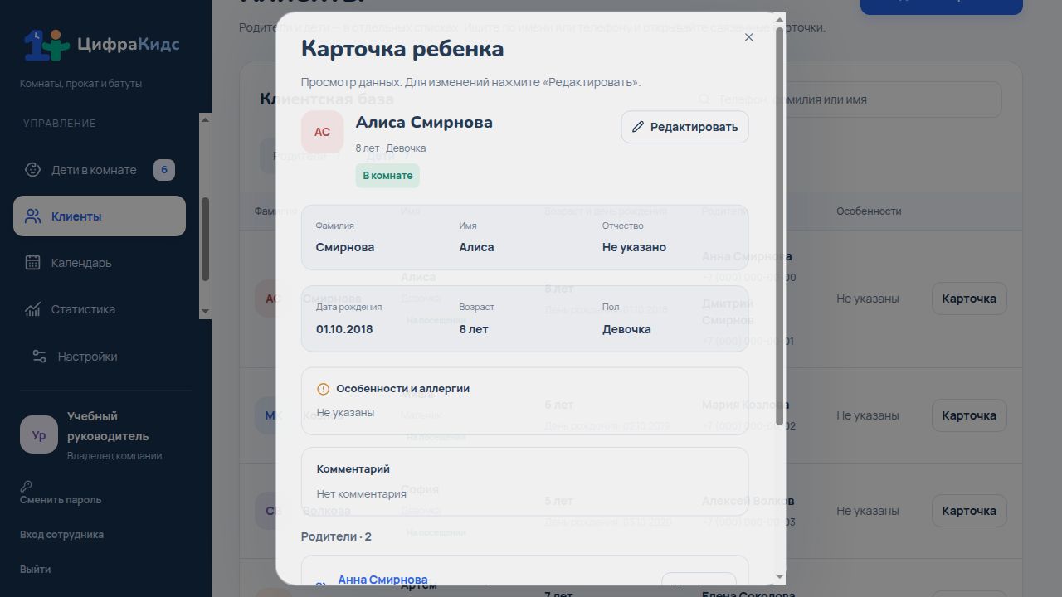The image size is (1062, 597).
Task: Click the АС avatar in the child card
Action: (322, 132)
